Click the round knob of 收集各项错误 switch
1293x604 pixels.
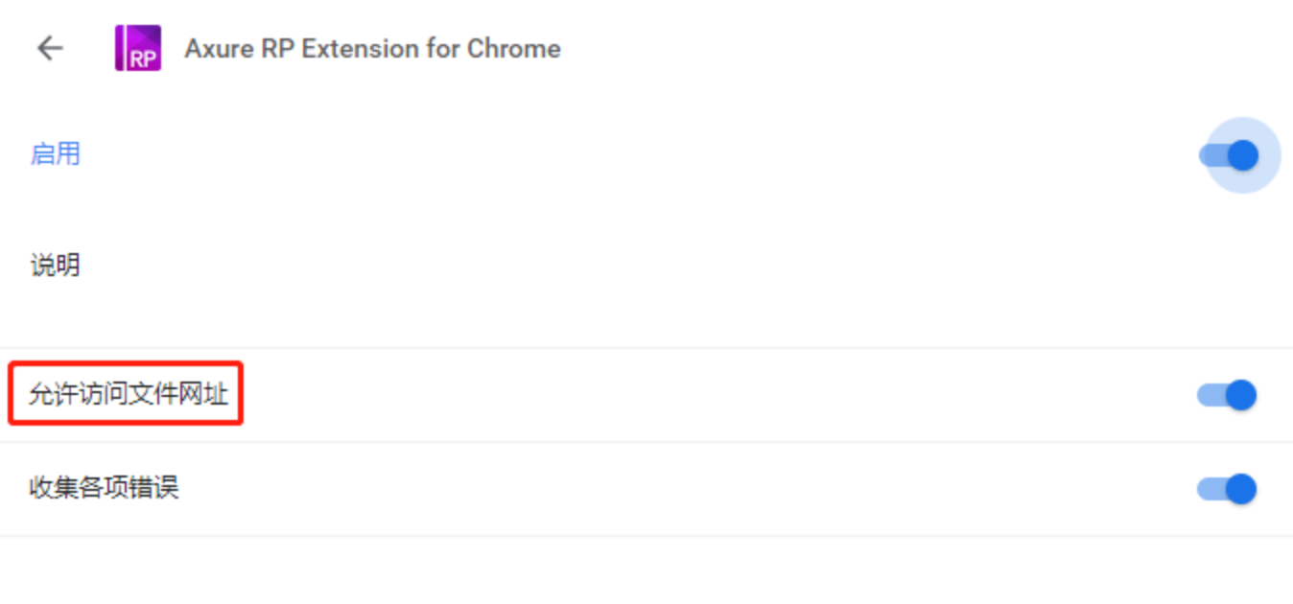coord(1240,489)
